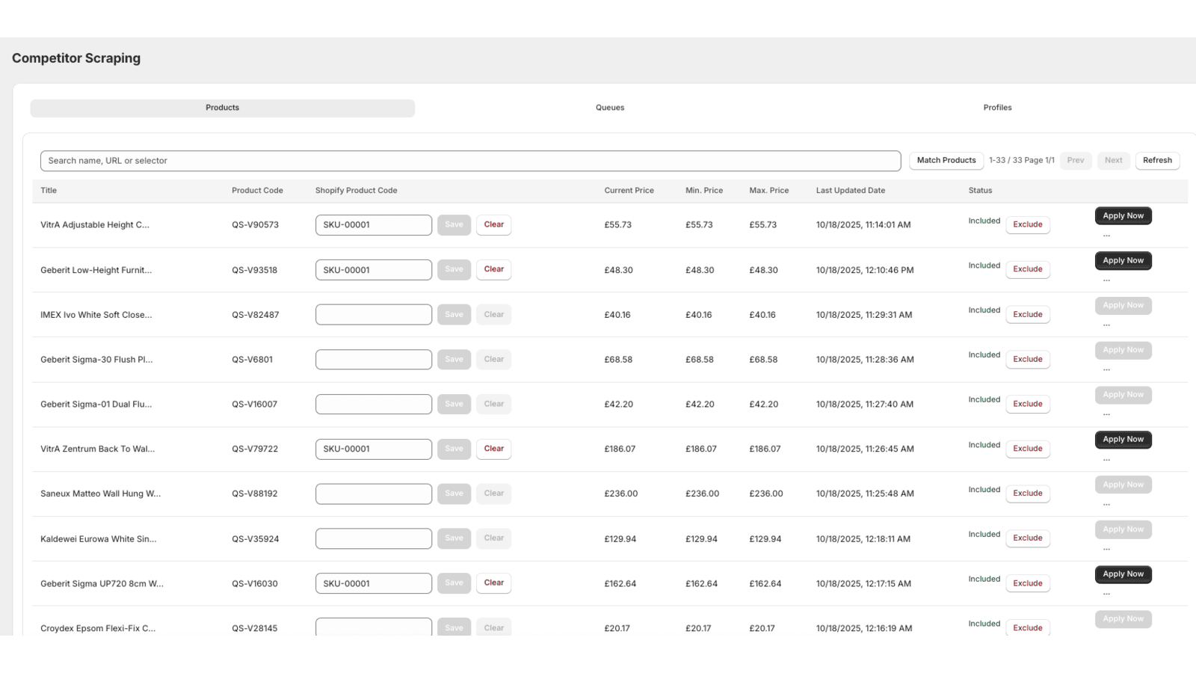Screen dimensions: 1196x673
Task: Click the Prev page button
Action: (x=1076, y=160)
